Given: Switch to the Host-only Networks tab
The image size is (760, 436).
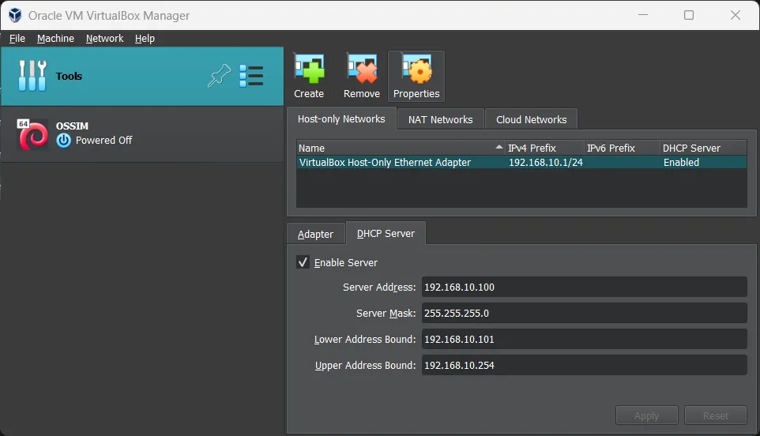Looking at the screenshot, I should 341,118.
